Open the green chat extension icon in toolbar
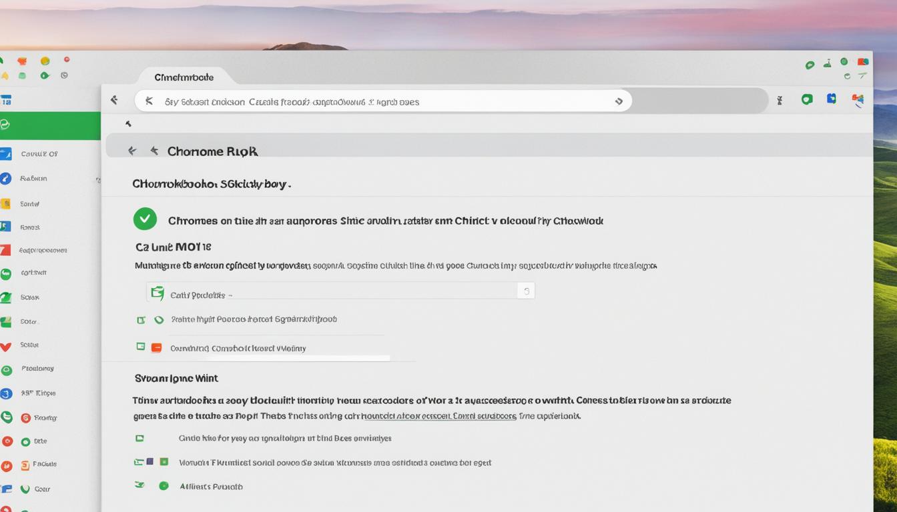897x512 pixels. click(x=807, y=99)
